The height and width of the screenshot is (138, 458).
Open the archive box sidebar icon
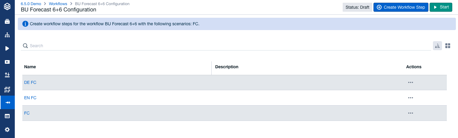7,21
